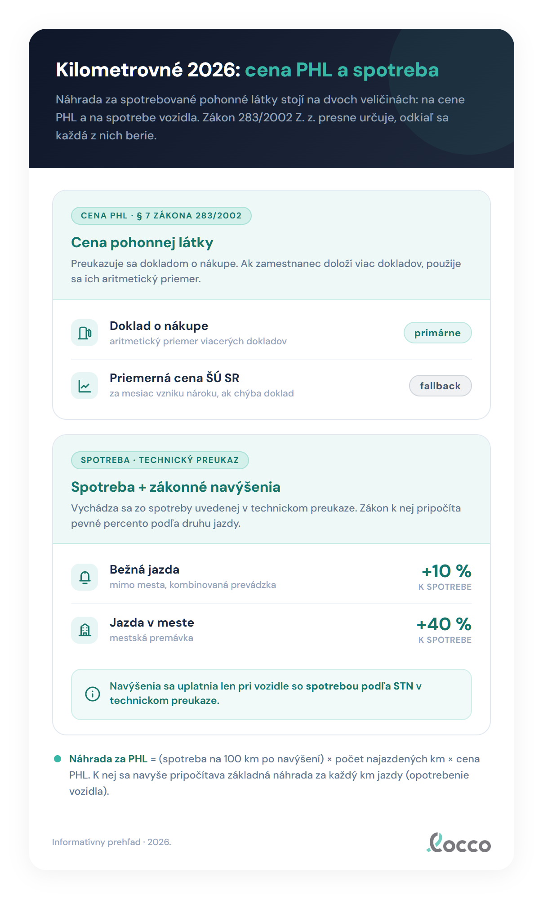Click the +10 % value for Bežná jazda
Screen dimensions: 543x899
(446, 571)
